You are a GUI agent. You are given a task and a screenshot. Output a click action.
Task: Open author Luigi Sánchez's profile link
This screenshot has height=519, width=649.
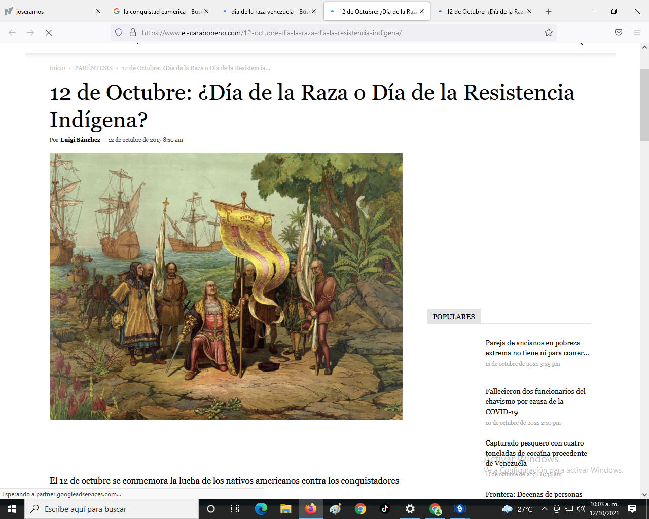pos(81,140)
